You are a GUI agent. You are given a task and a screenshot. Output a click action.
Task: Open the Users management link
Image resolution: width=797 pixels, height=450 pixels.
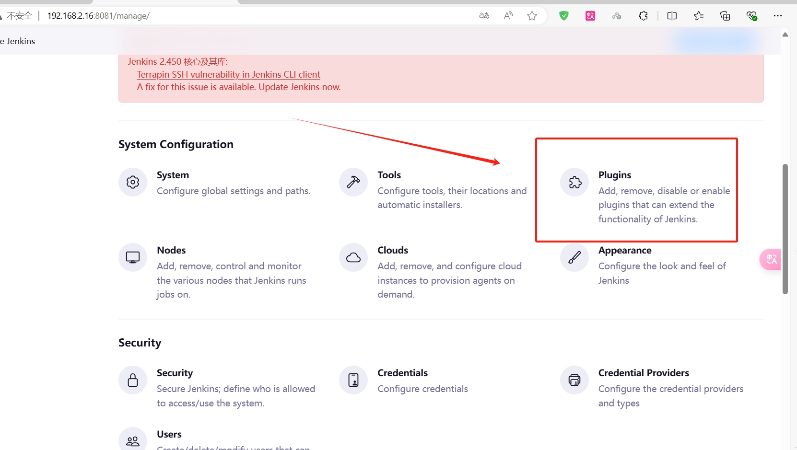[x=169, y=434]
